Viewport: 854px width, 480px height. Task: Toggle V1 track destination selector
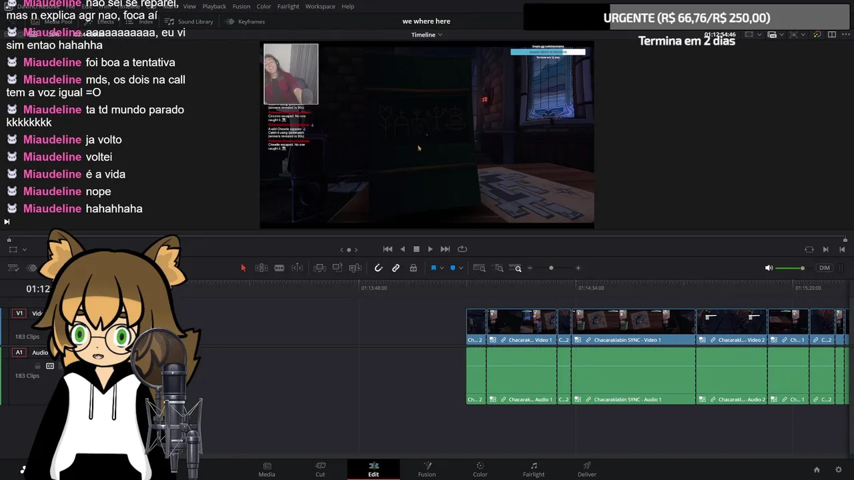point(19,313)
